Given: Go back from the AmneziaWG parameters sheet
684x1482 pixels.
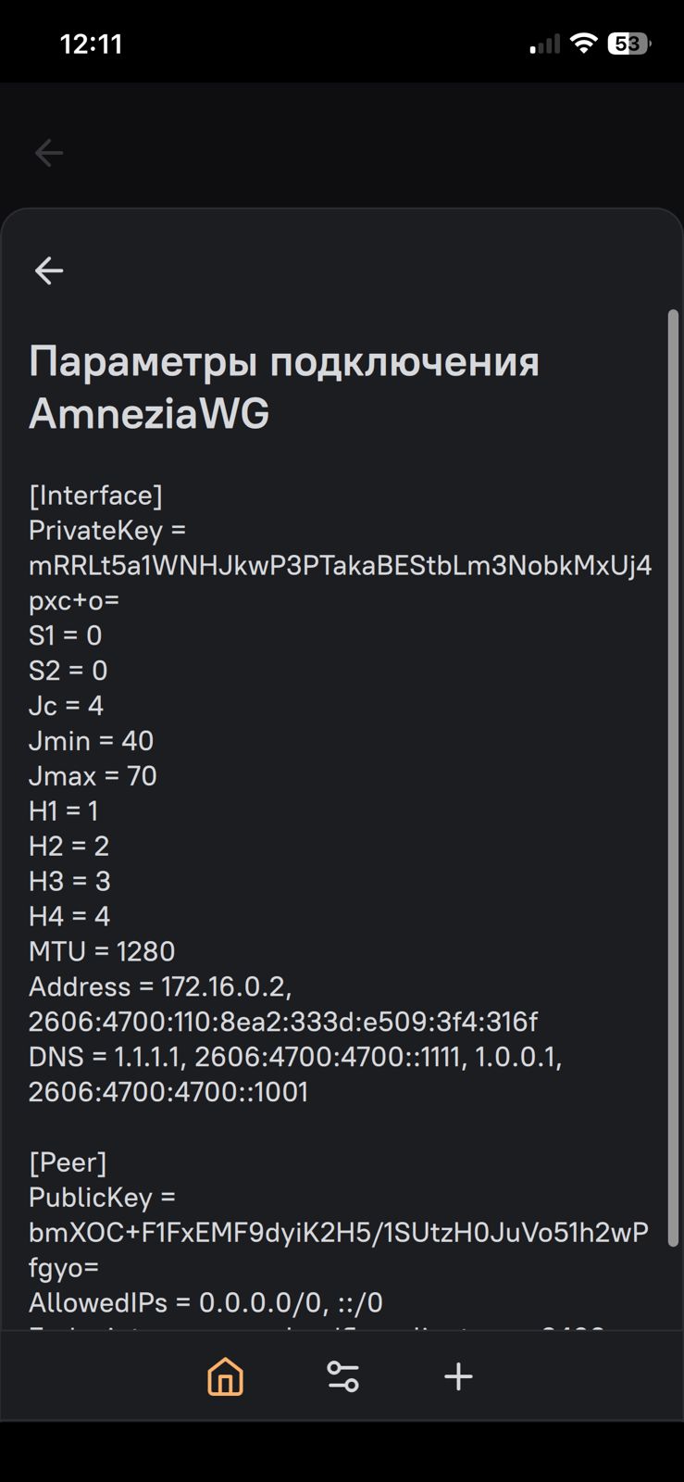Looking at the screenshot, I should click(x=49, y=270).
